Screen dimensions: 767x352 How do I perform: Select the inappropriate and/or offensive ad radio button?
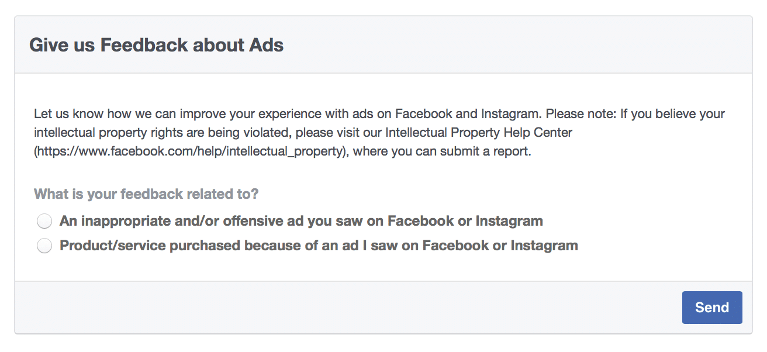tap(44, 222)
